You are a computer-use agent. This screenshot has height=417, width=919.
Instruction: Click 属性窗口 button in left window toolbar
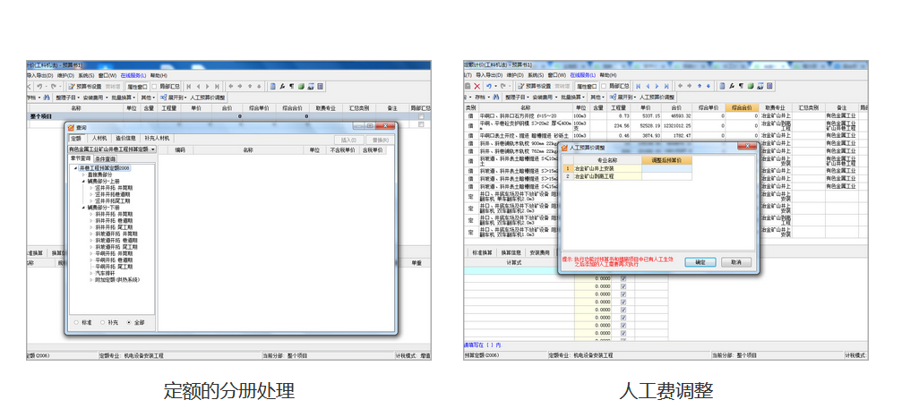tap(138, 87)
